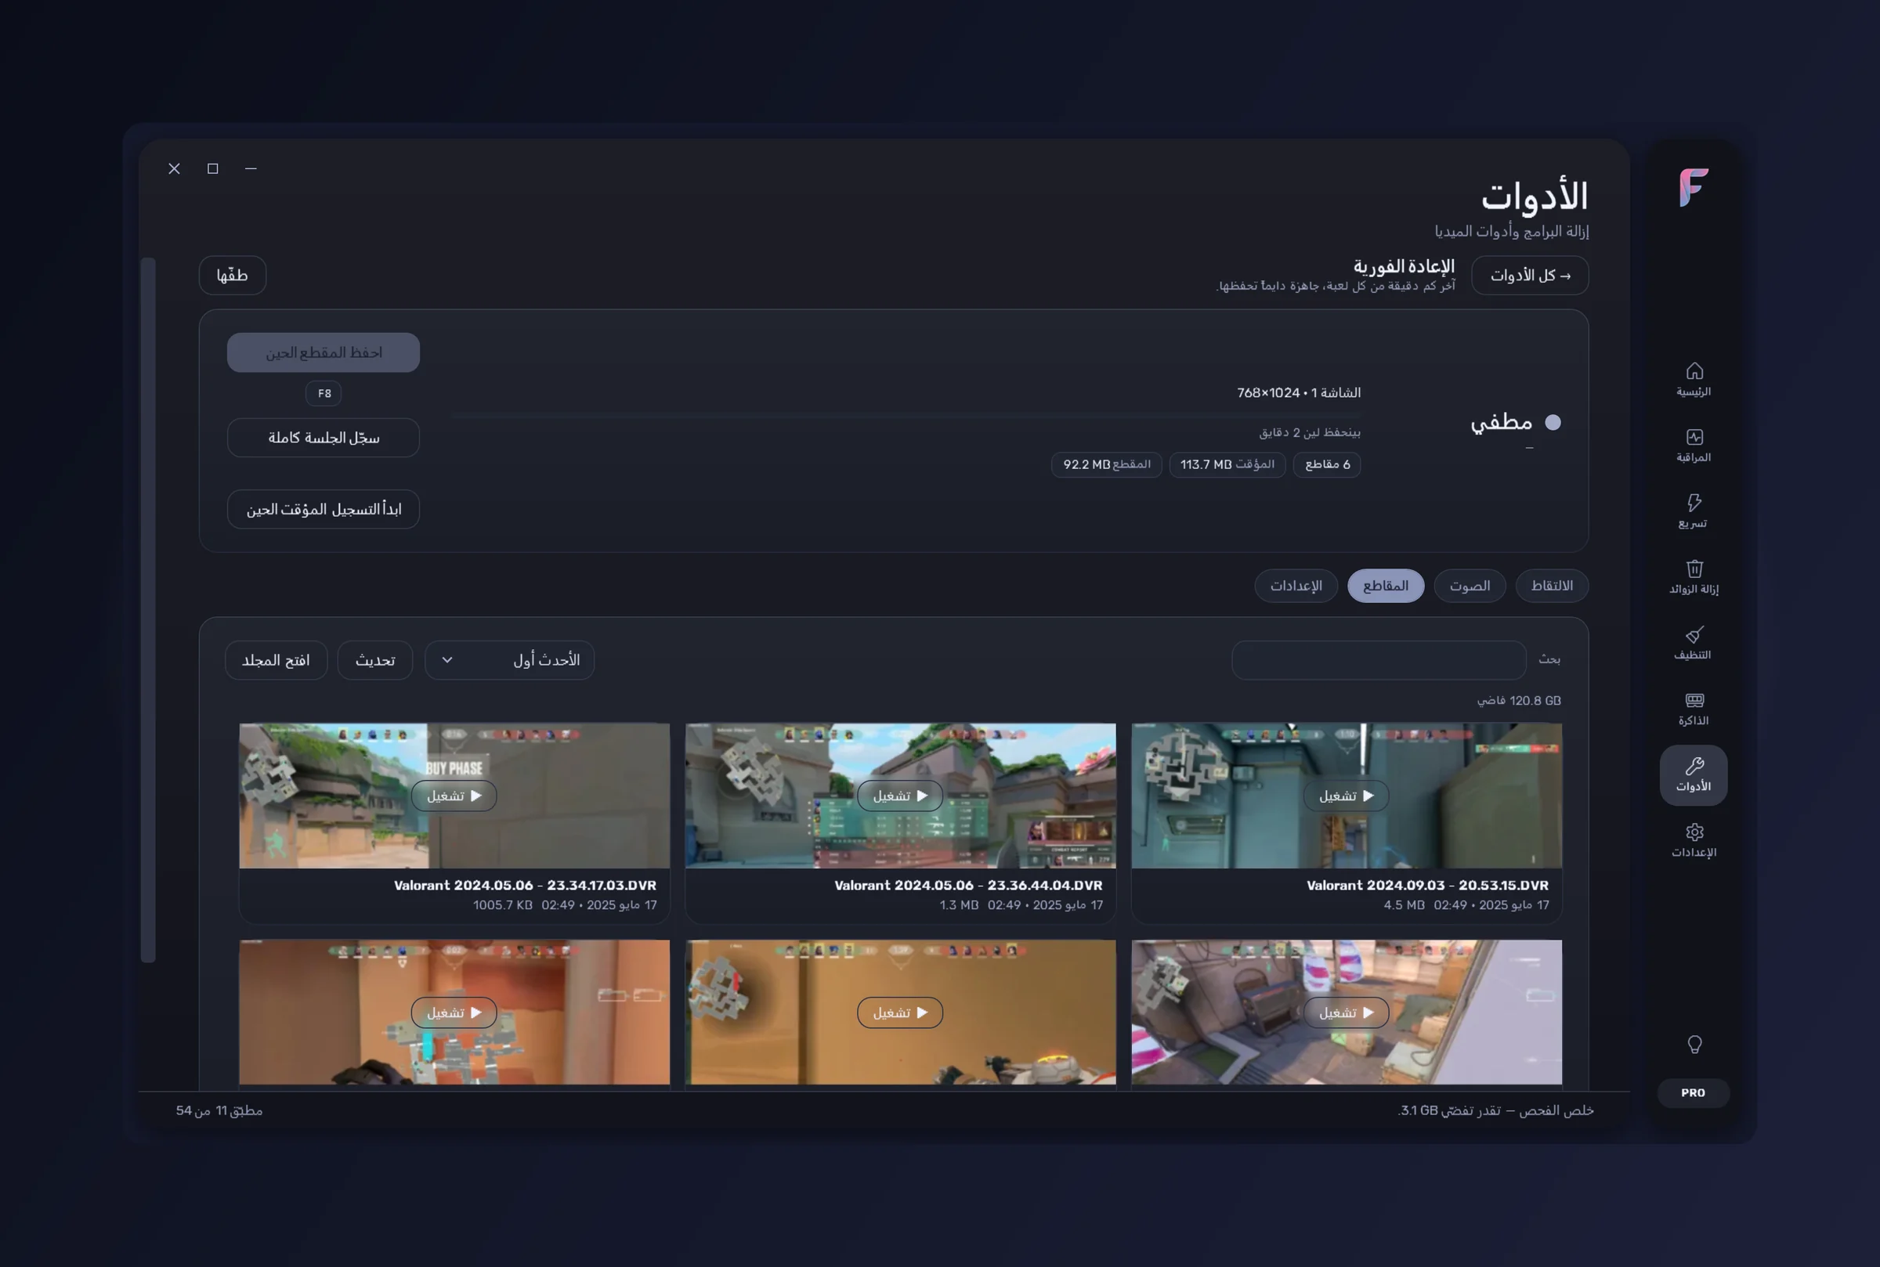Viewport: 1880px width, 1267px height.
Task: Click the المقطع 92.2 MB chip
Action: point(1107,464)
